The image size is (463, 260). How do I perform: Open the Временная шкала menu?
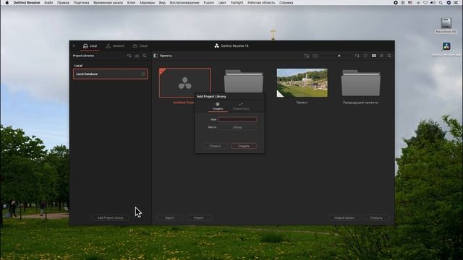(x=108, y=3)
